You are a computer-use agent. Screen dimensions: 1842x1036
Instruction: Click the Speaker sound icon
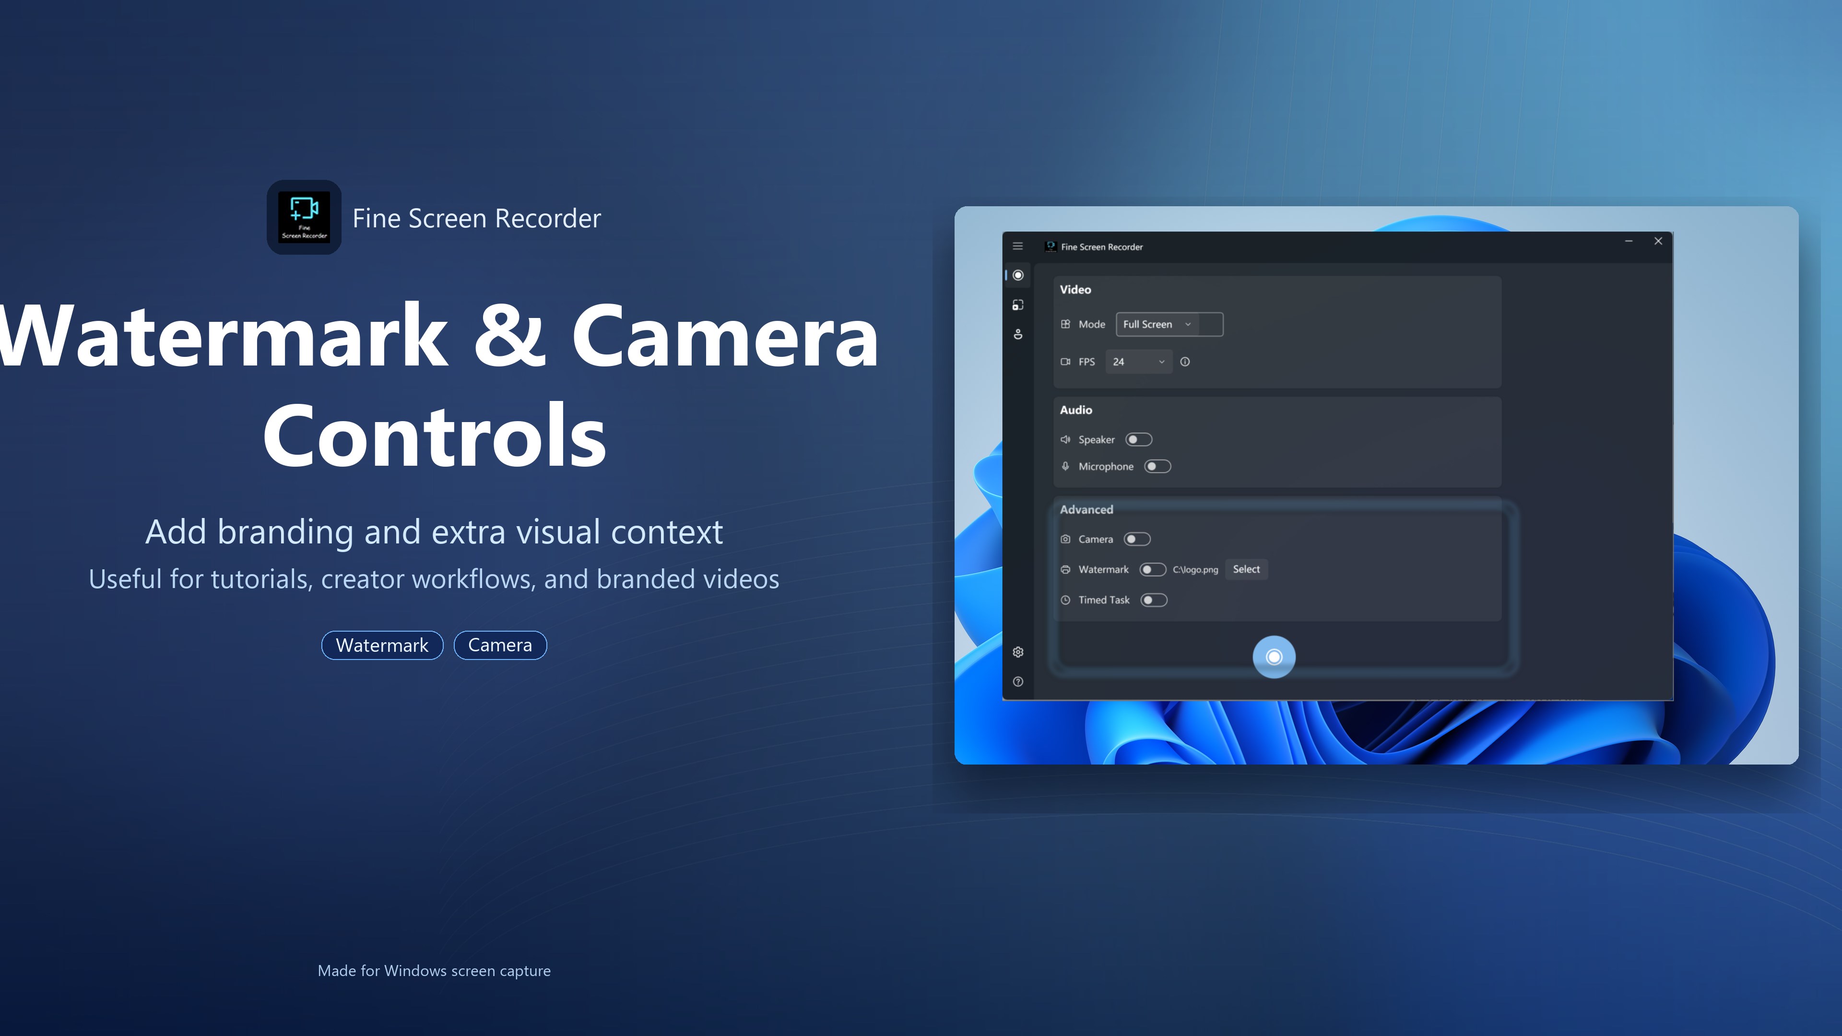1065,440
